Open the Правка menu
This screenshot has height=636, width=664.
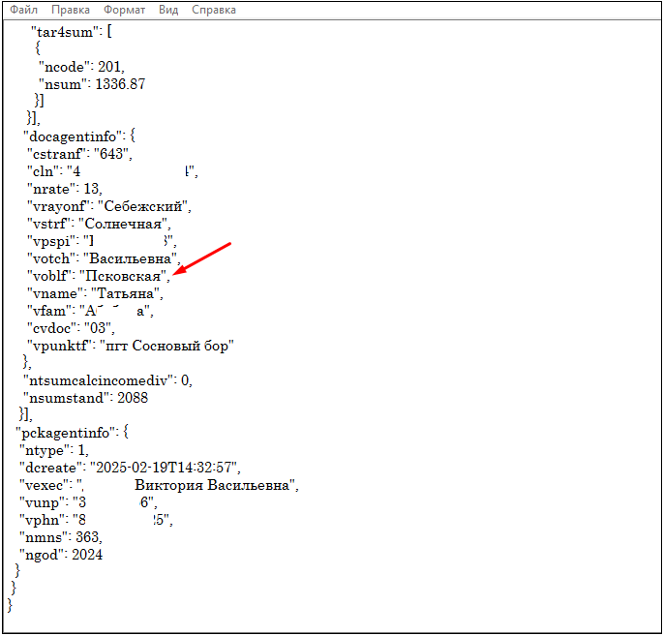71,10
